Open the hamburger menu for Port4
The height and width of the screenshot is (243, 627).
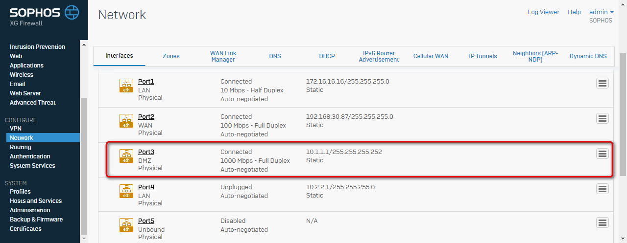[x=603, y=189]
